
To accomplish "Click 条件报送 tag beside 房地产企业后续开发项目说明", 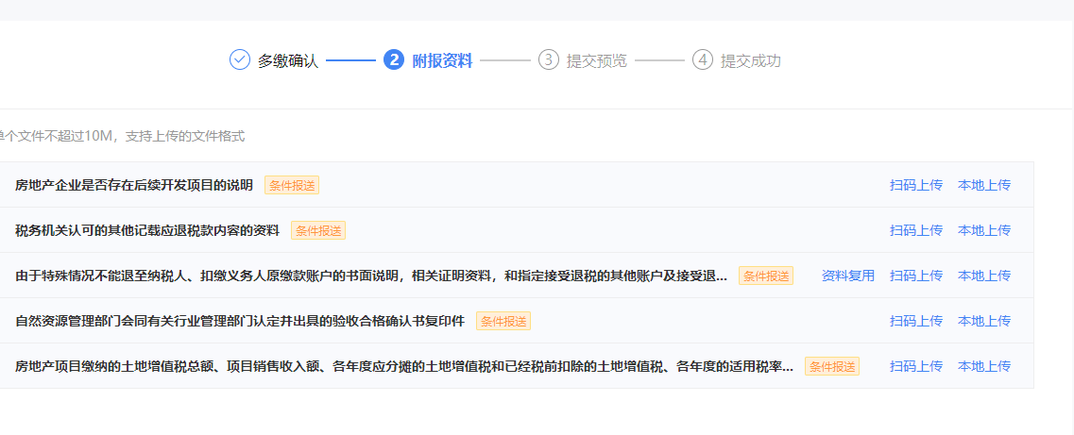I will [292, 185].
